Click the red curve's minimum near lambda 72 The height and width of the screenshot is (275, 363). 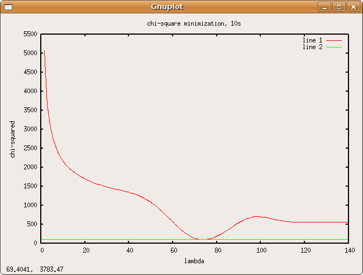[x=201, y=239]
